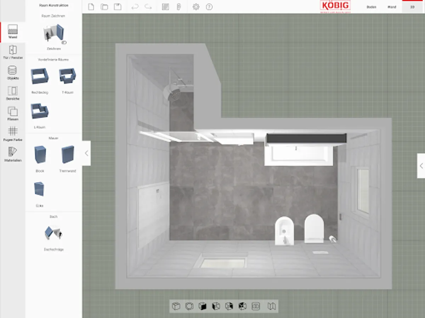
Task: Pick the T-Raum predefined room
Action: pos(67,81)
